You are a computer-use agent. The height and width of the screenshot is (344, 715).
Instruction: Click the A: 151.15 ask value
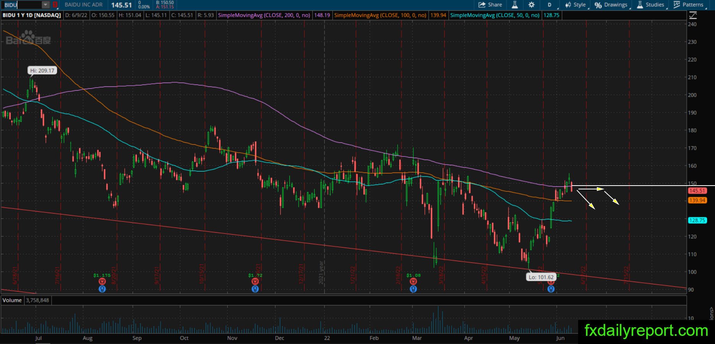(x=165, y=7)
